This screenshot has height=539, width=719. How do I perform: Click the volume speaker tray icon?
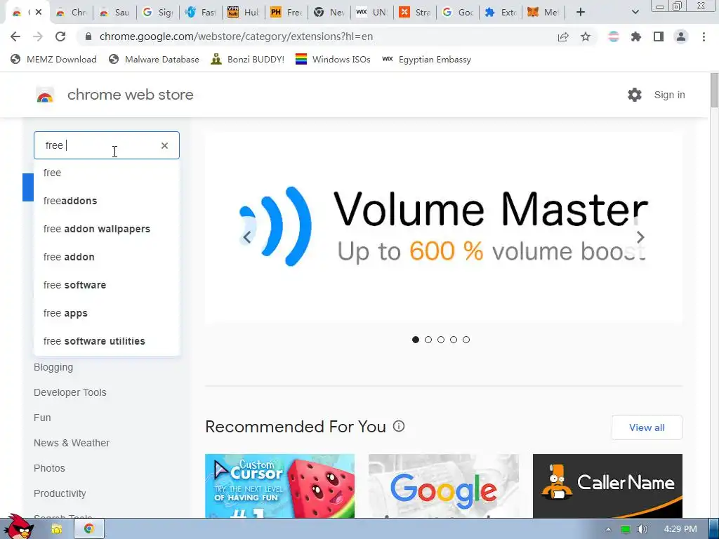pos(642,529)
